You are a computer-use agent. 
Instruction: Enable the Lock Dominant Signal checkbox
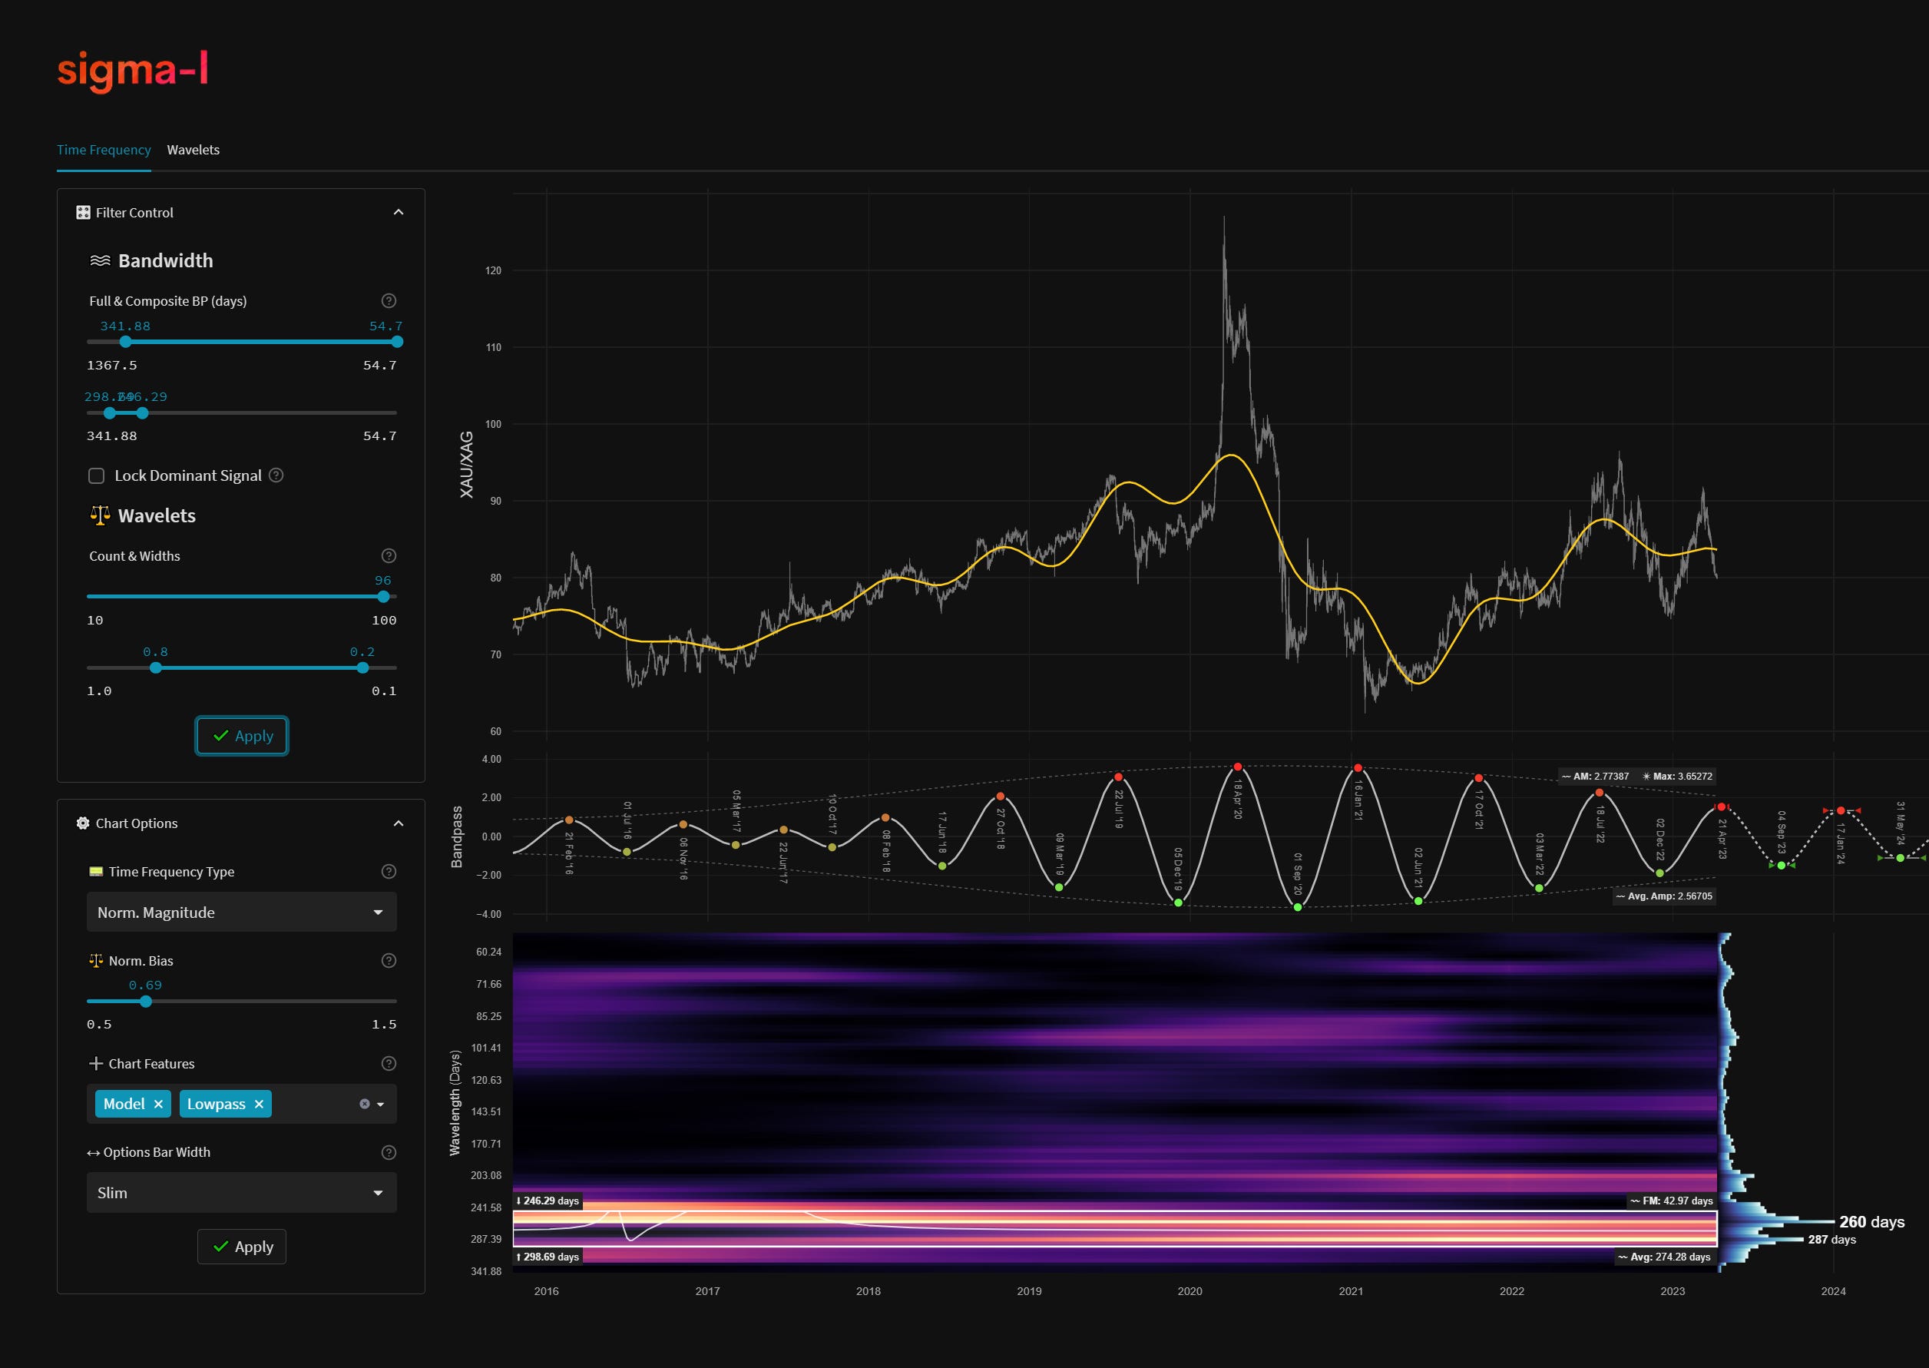point(96,475)
